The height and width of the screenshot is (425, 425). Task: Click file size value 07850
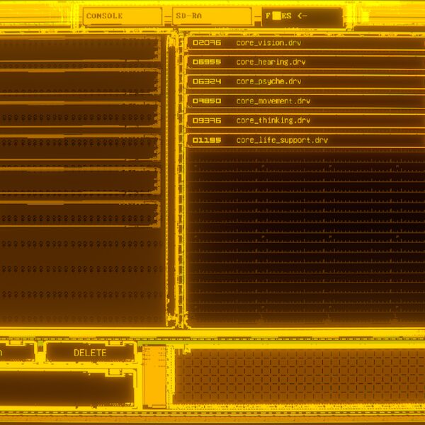pyautogui.click(x=207, y=101)
